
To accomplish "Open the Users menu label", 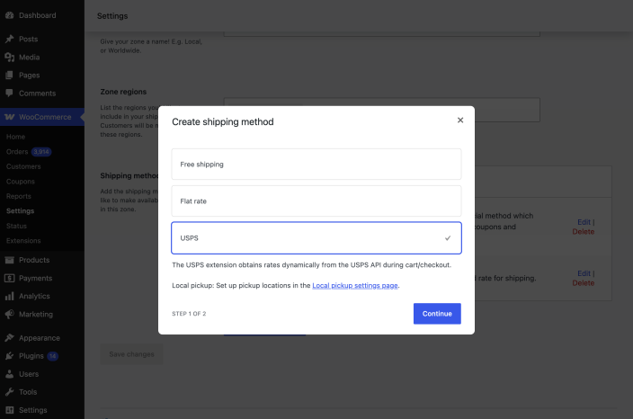I will pyautogui.click(x=29, y=374).
